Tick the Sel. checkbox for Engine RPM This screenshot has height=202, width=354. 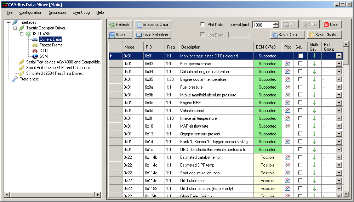tap(300, 102)
